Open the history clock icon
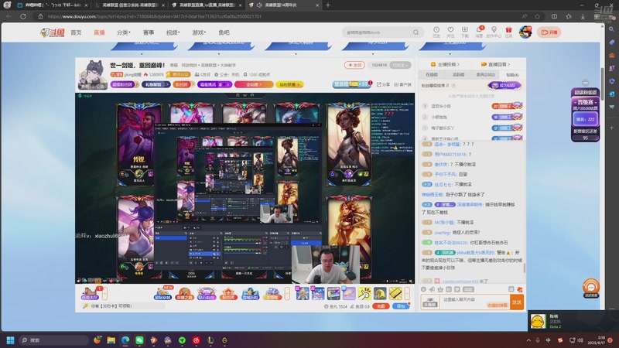 tap(436, 32)
